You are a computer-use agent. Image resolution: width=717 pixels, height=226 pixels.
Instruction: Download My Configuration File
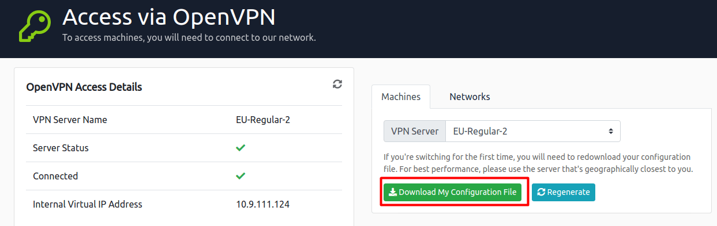pos(452,192)
